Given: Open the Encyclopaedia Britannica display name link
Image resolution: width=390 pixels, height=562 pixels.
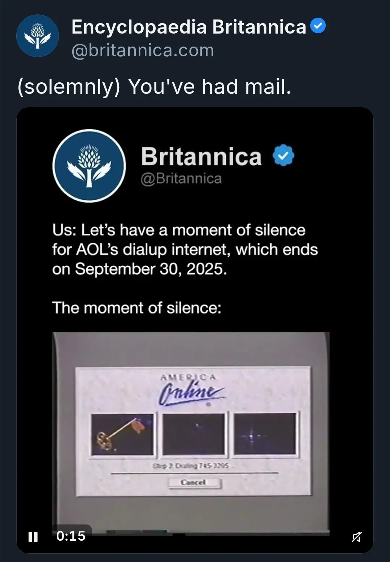Looking at the screenshot, I should pyautogui.click(x=188, y=27).
